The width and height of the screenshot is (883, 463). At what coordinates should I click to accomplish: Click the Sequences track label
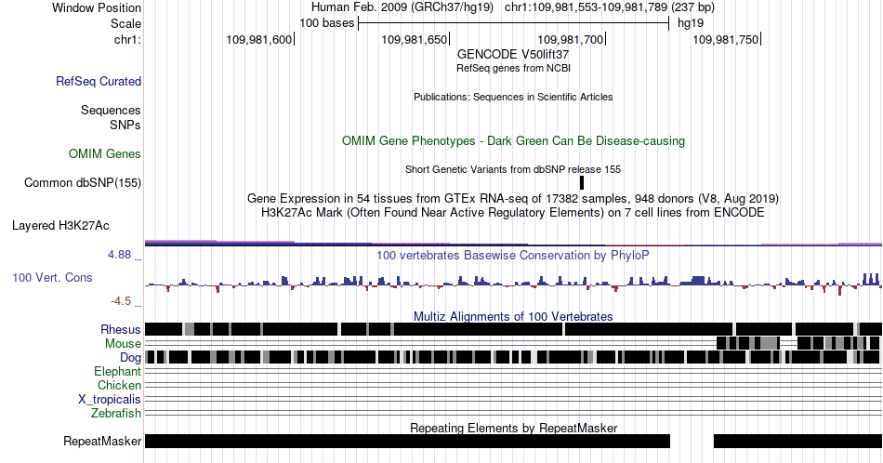tap(111, 110)
